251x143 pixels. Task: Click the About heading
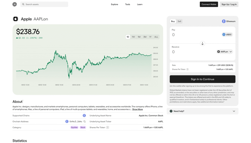tap(18, 102)
